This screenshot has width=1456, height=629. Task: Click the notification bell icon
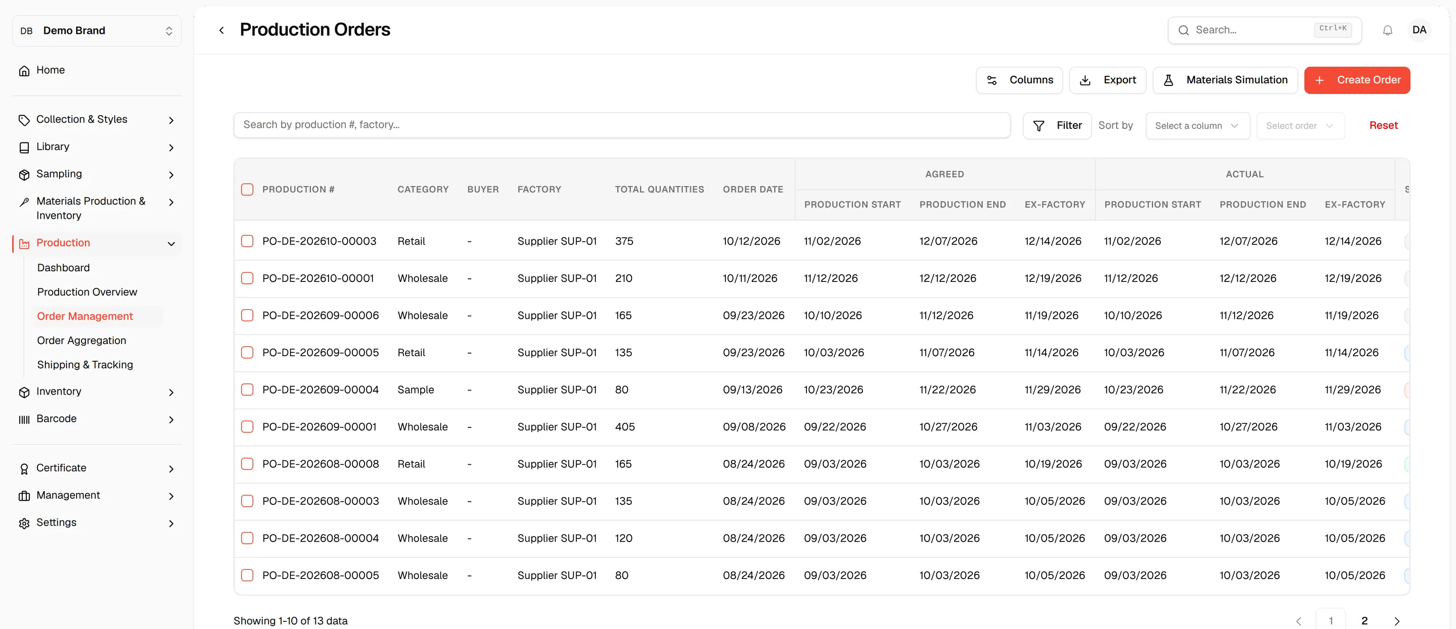coord(1387,30)
